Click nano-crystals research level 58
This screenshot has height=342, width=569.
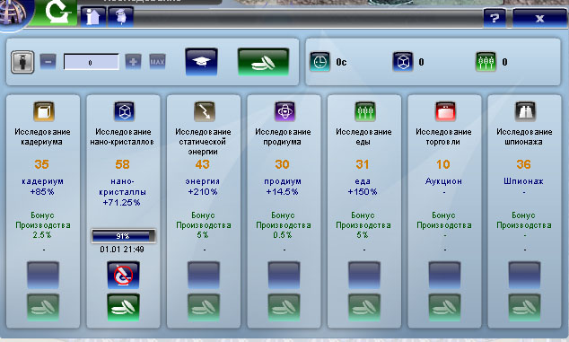point(122,164)
